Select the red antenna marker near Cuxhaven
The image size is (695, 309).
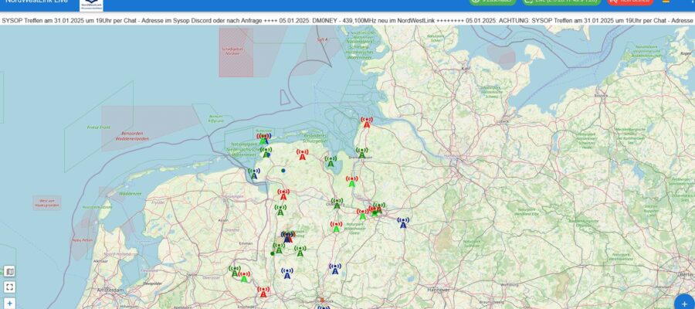[367, 123]
